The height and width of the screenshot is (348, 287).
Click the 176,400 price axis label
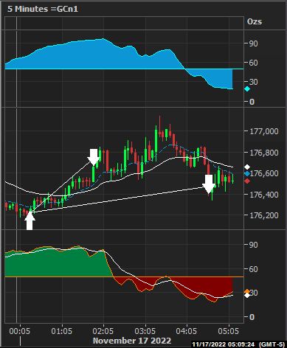tap(264, 195)
